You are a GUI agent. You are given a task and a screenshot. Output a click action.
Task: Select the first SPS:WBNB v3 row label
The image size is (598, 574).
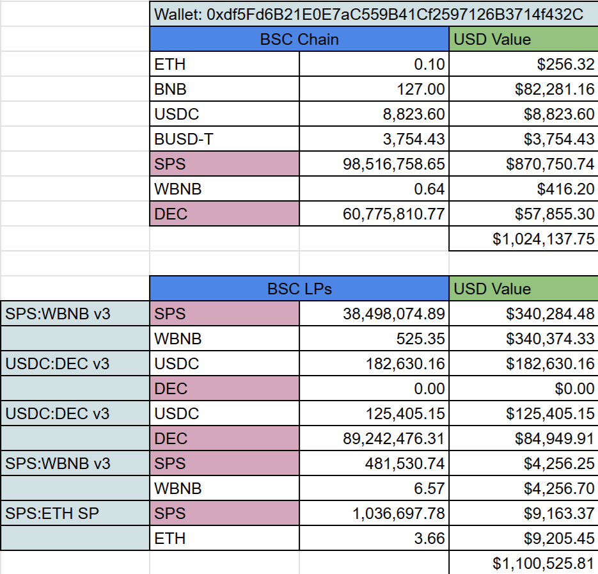click(75, 314)
